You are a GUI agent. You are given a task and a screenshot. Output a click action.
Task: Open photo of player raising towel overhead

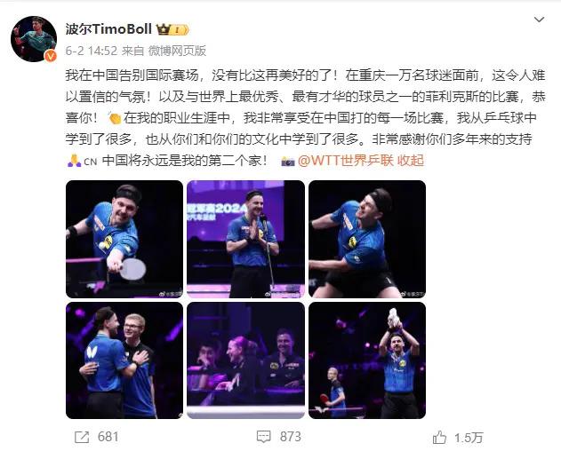[367, 360]
